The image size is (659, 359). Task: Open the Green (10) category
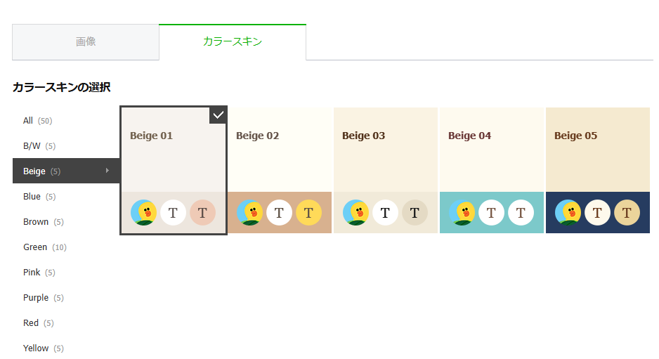[45, 247]
